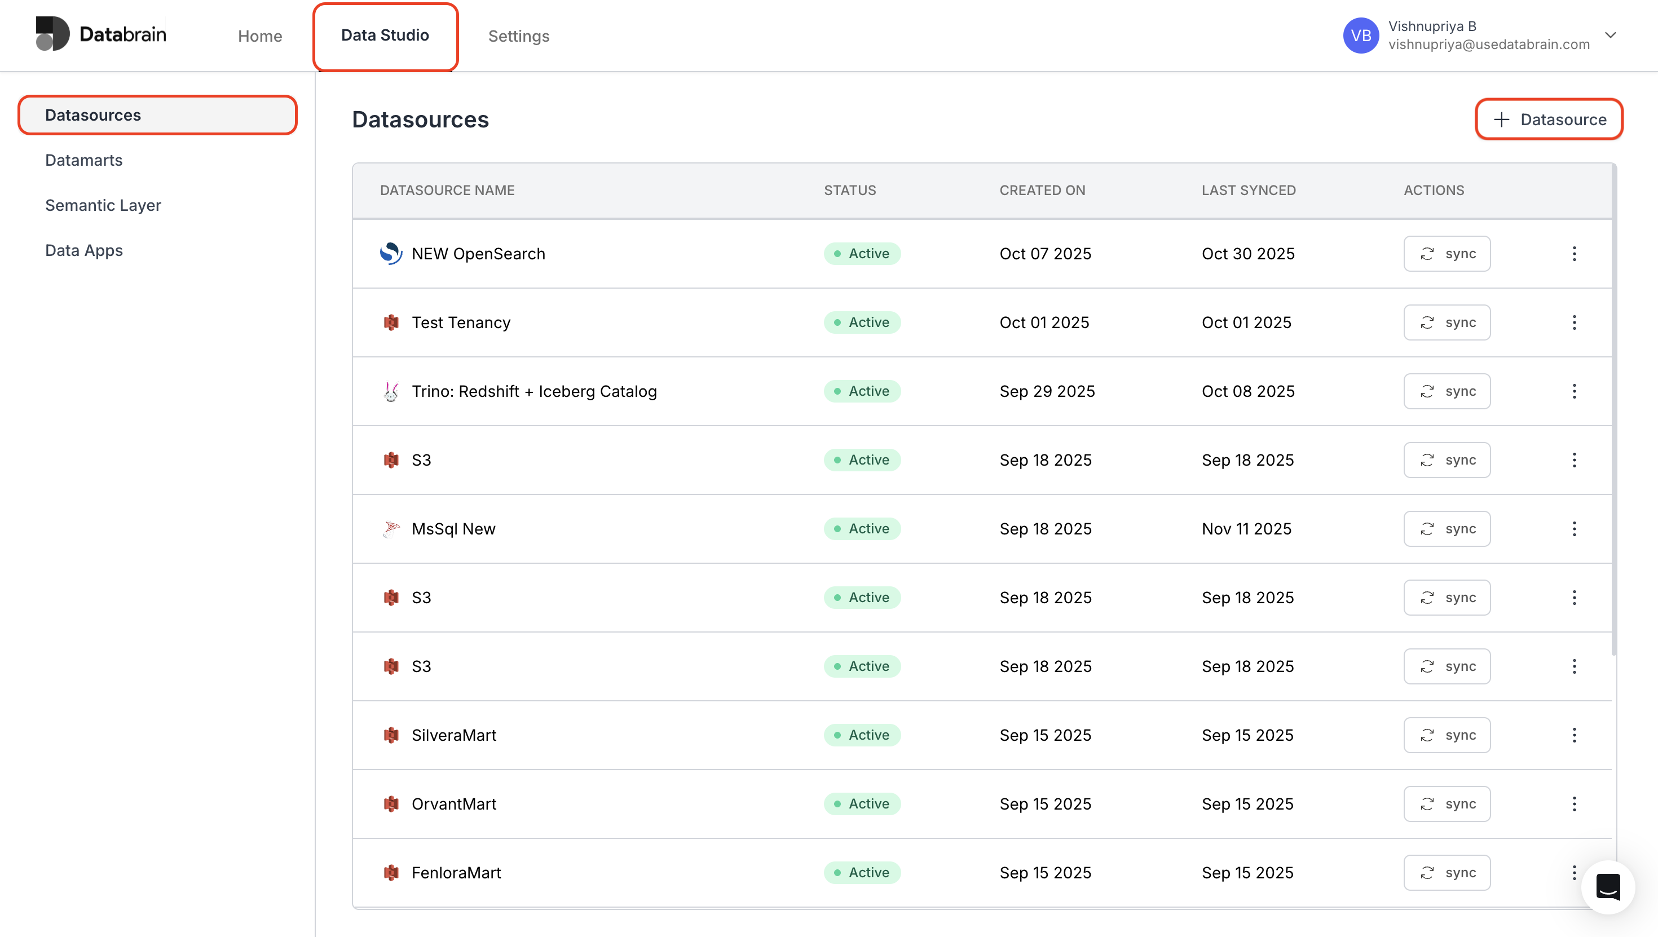Add a new Datasource
Screen dimensions: 1658x937
point(1549,120)
